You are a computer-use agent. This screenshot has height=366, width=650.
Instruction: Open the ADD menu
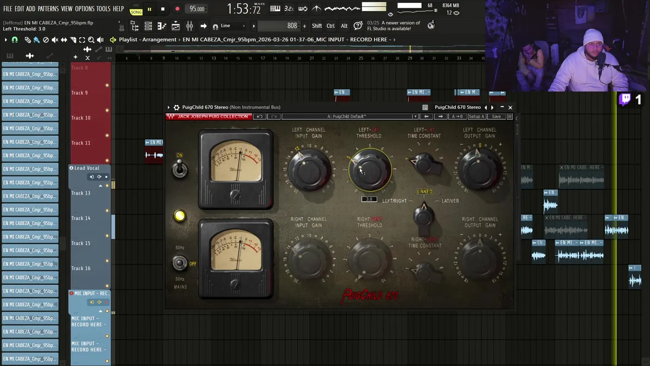click(x=31, y=9)
